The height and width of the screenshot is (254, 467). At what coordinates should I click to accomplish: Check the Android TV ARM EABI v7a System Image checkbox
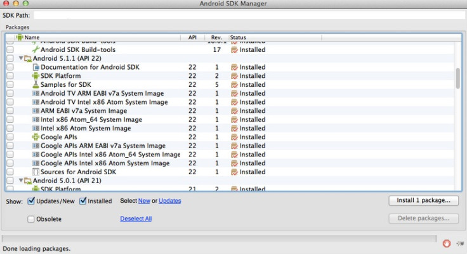10,93
